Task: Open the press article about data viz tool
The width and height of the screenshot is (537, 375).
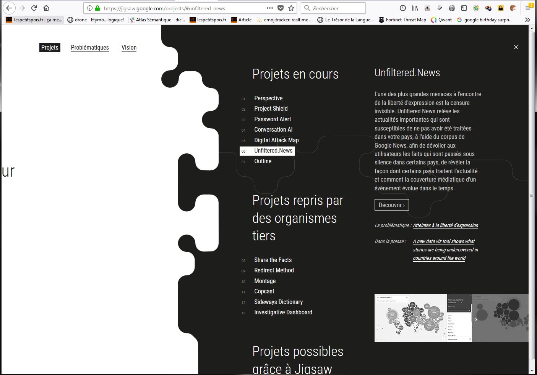Action: point(445,250)
